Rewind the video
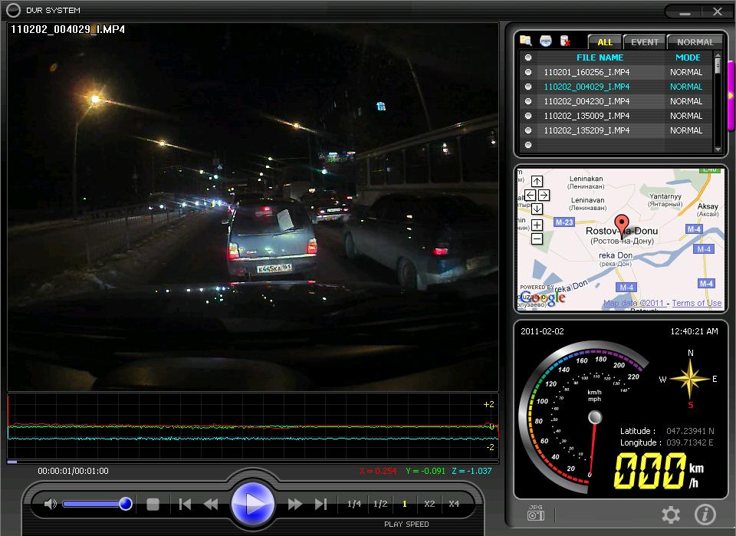The width and height of the screenshot is (736, 536). [212, 505]
